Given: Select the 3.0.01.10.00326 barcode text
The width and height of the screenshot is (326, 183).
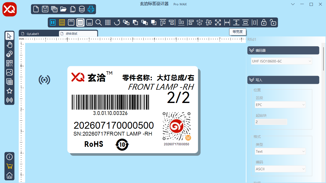Looking at the screenshot, I should click(110, 113).
